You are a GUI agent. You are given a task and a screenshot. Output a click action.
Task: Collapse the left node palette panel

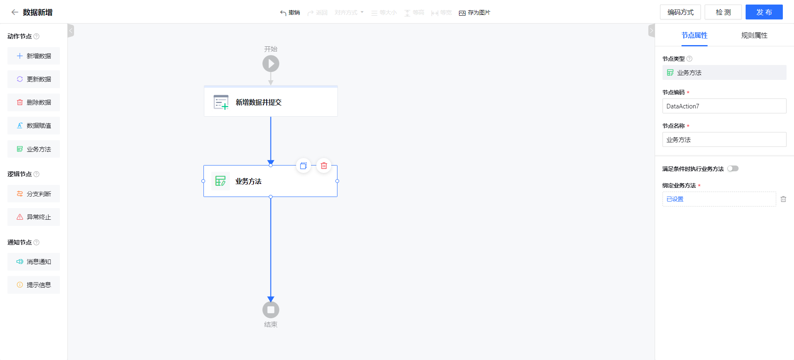point(71,31)
